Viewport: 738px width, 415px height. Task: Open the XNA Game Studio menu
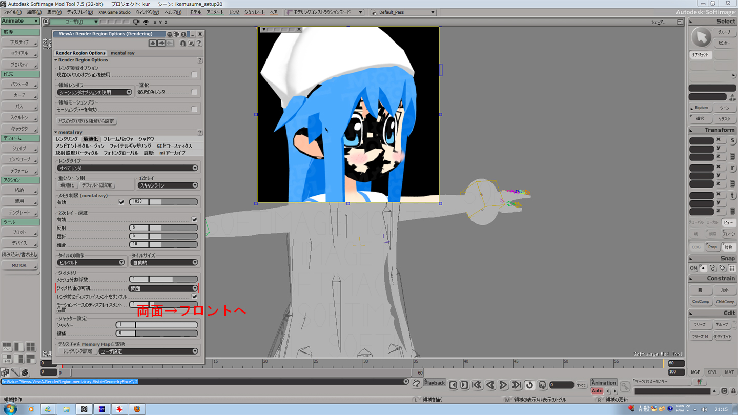tap(114, 12)
